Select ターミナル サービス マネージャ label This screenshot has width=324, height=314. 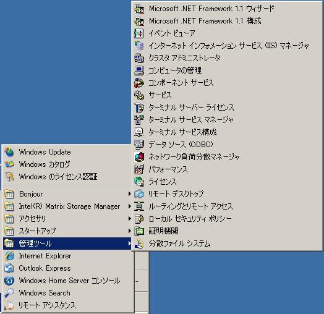pyautogui.click(x=191, y=120)
